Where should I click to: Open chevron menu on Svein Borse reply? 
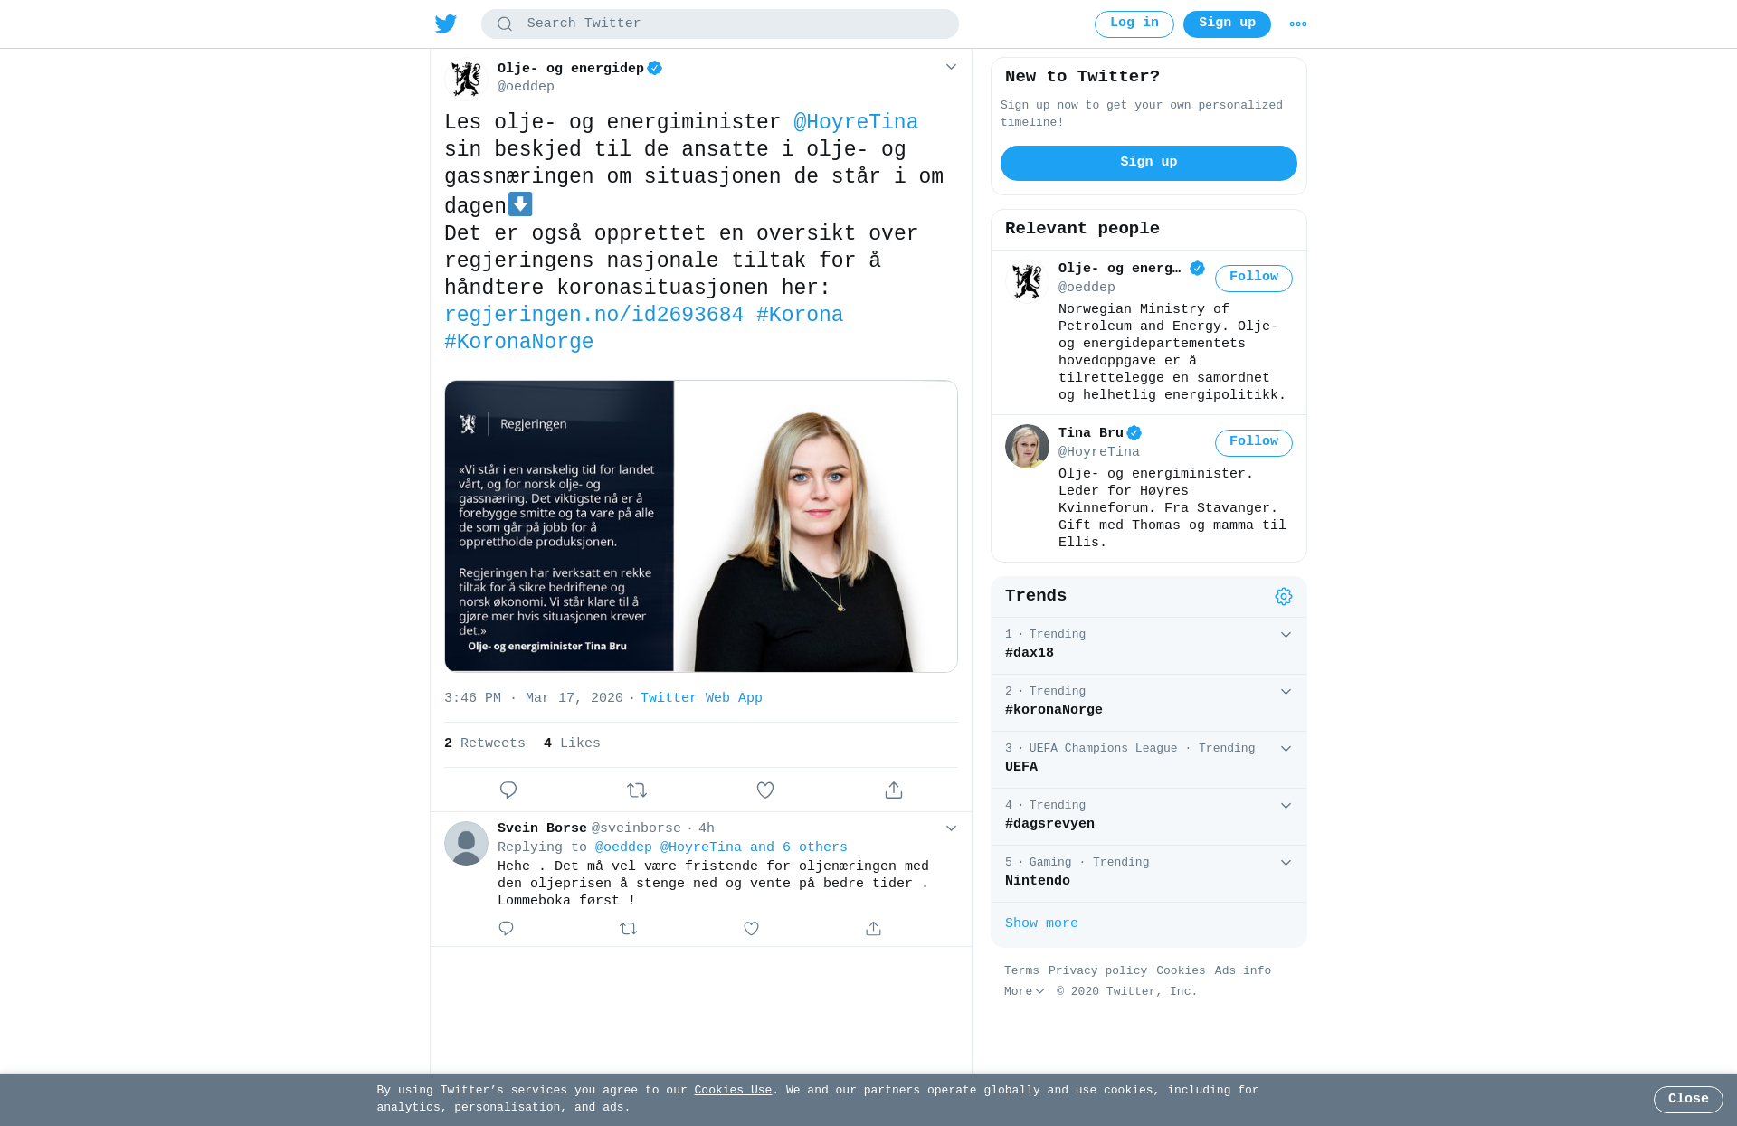pos(951,828)
